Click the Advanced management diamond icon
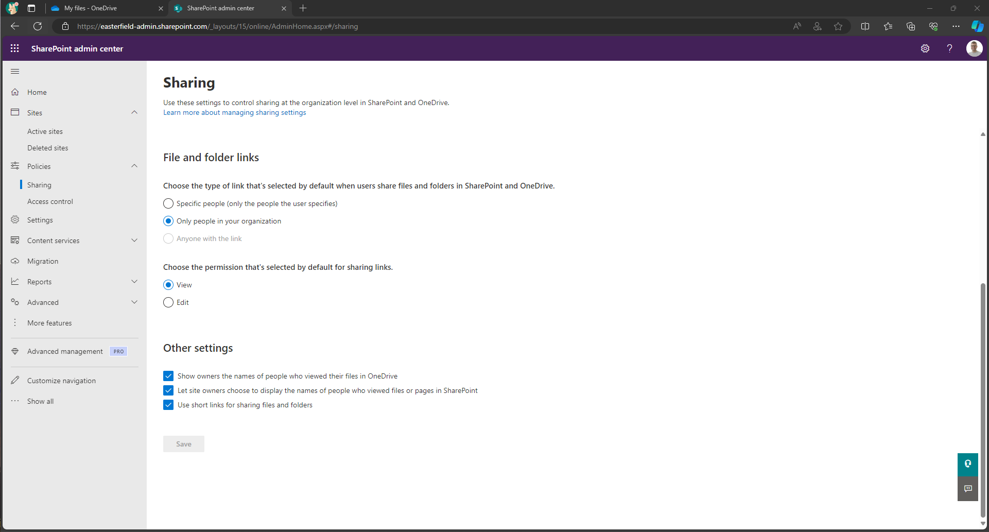Screen dimensions: 989x532 (x=15, y=351)
